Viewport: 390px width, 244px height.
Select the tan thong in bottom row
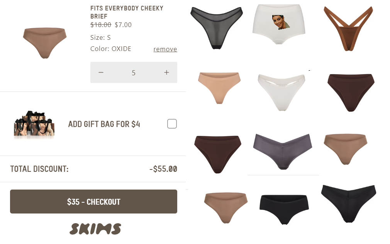click(x=226, y=208)
